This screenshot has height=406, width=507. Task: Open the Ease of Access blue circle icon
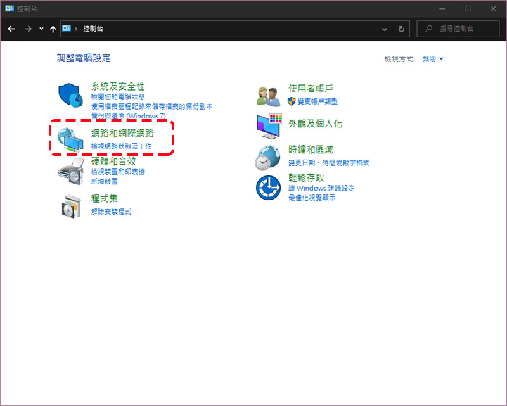pos(268,188)
